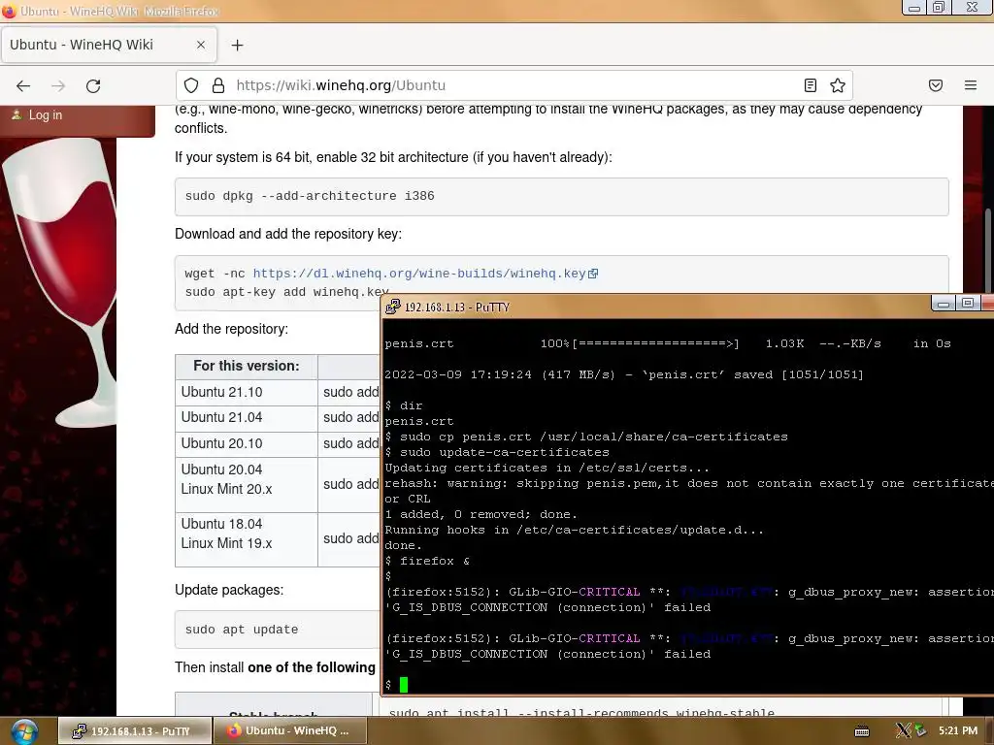Open a new tab with plus button
The height and width of the screenshot is (745, 994).
(x=237, y=45)
